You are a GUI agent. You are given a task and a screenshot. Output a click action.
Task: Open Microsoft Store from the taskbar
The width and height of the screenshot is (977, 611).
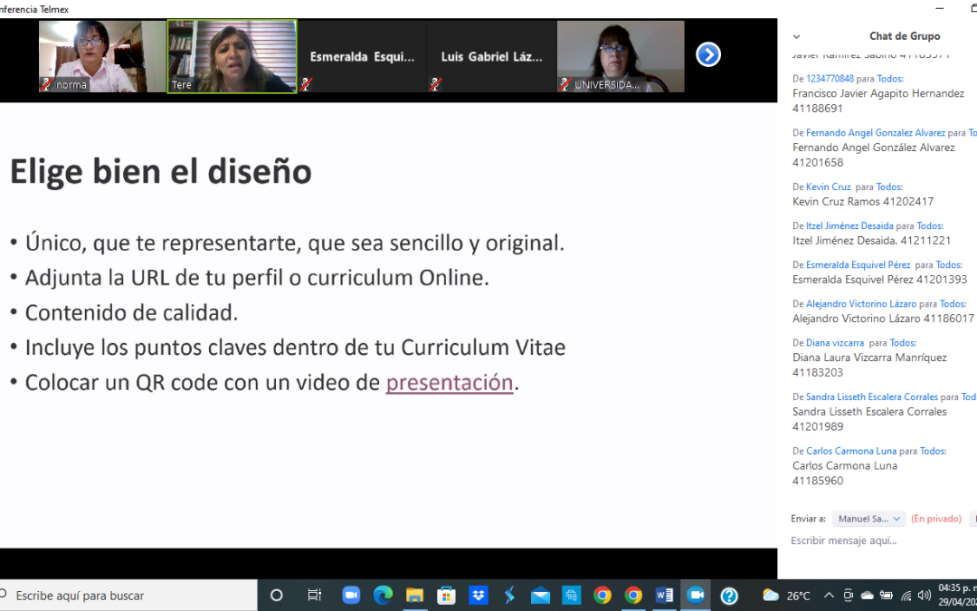(x=446, y=596)
